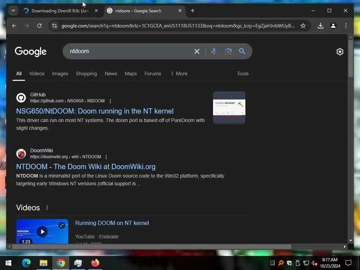Click scroll right arrow on horizontal scrollbar

tap(345, 247)
